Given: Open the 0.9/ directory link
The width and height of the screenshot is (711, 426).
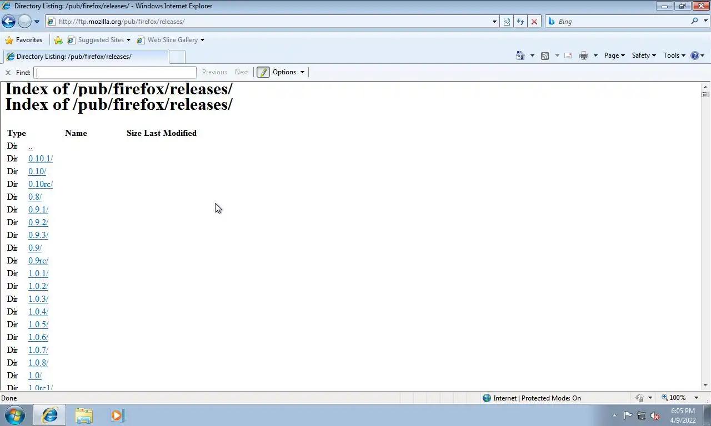Looking at the screenshot, I should (35, 248).
